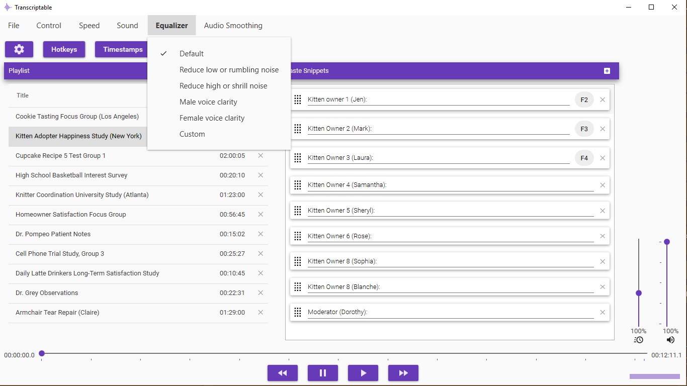
Task: Click drag handle for Kitten Owner 2 (Mark) snippet
Action: pyautogui.click(x=298, y=129)
